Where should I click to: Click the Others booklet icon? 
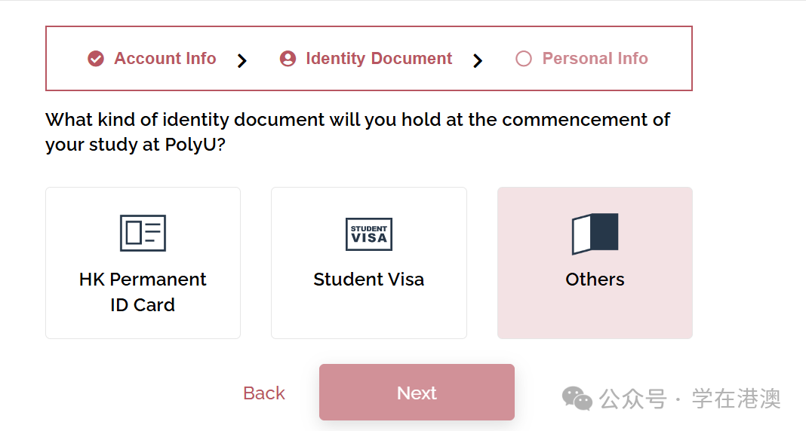click(595, 234)
